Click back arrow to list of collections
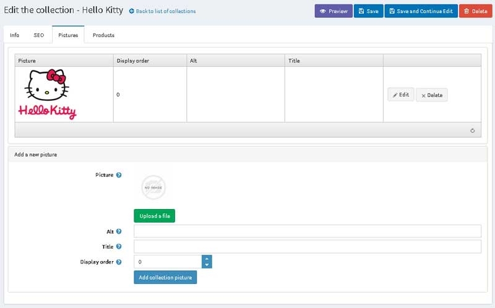Viewport: 495px width, 308px height. pyautogui.click(x=132, y=11)
